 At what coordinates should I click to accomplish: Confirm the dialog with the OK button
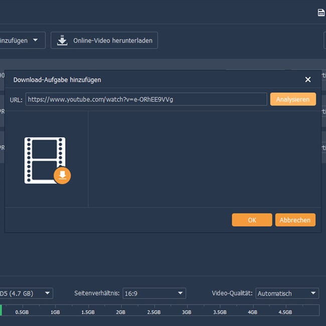coord(252,220)
